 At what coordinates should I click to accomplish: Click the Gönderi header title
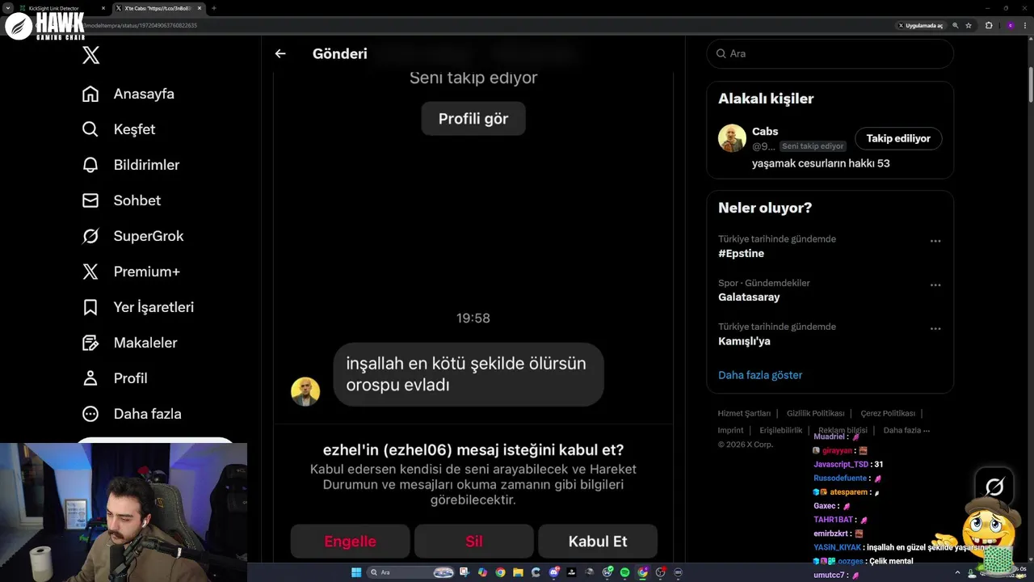[340, 53]
